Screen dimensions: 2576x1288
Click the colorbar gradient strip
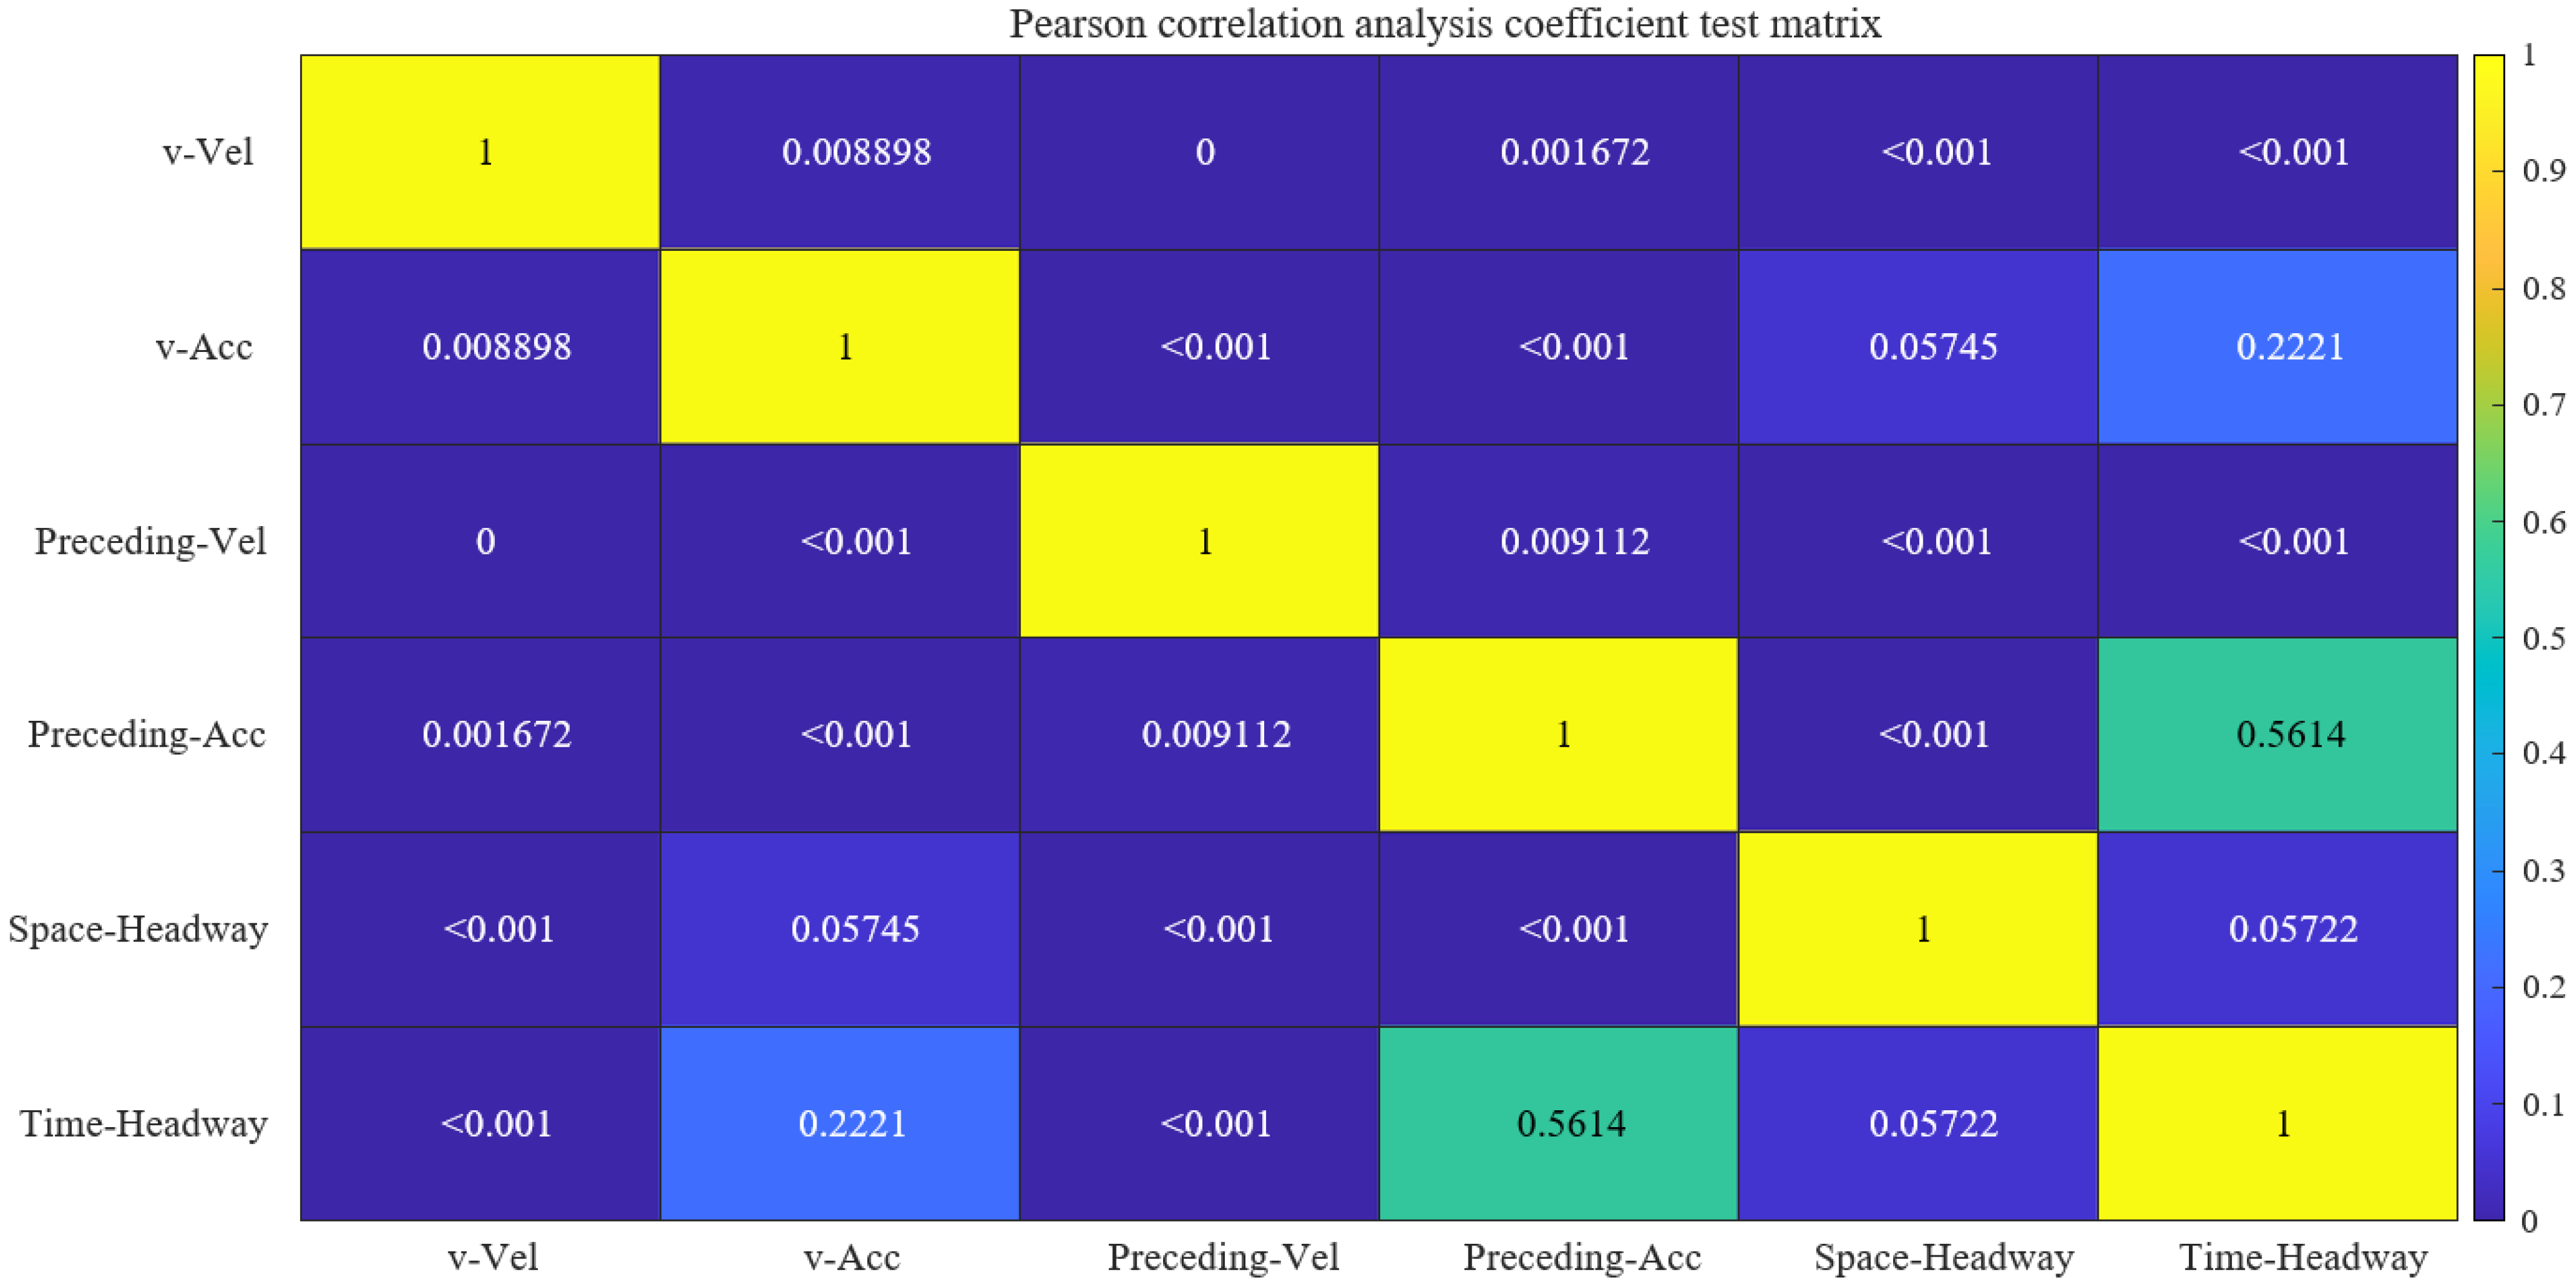(2488, 637)
